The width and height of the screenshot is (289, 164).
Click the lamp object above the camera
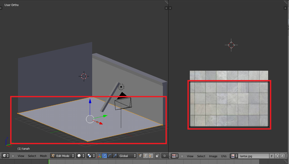(121, 87)
